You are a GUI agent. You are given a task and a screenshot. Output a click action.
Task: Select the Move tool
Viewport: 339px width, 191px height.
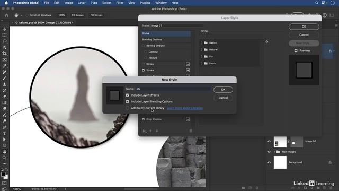(4, 29)
